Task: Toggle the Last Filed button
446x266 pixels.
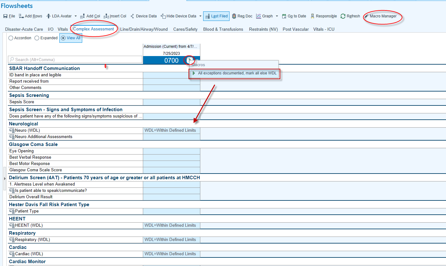Action: (x=216, y=16)
